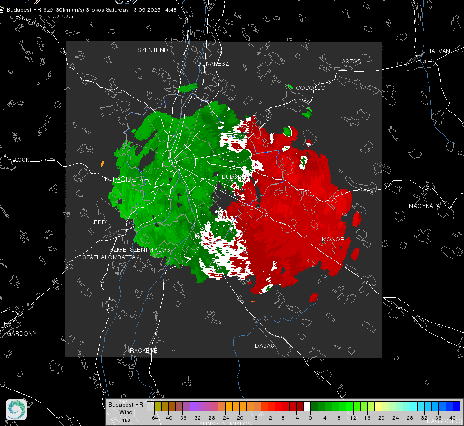Click the SZENTENDRE city label

click(157, 50)
